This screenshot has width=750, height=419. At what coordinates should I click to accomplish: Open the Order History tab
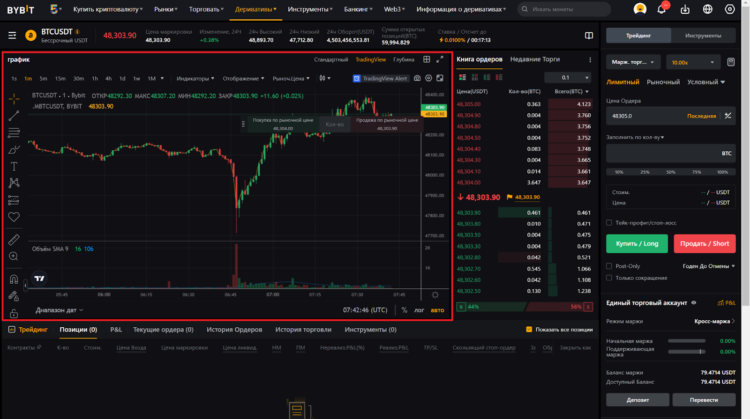click(x=234, y=330)
